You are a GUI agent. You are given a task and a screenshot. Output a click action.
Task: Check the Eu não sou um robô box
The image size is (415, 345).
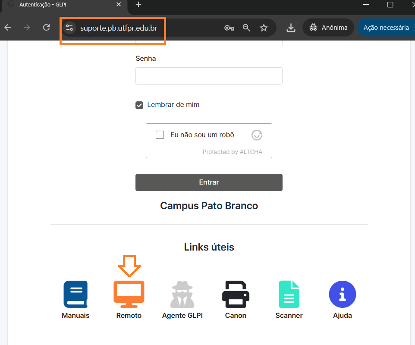[x=160, y=135]
